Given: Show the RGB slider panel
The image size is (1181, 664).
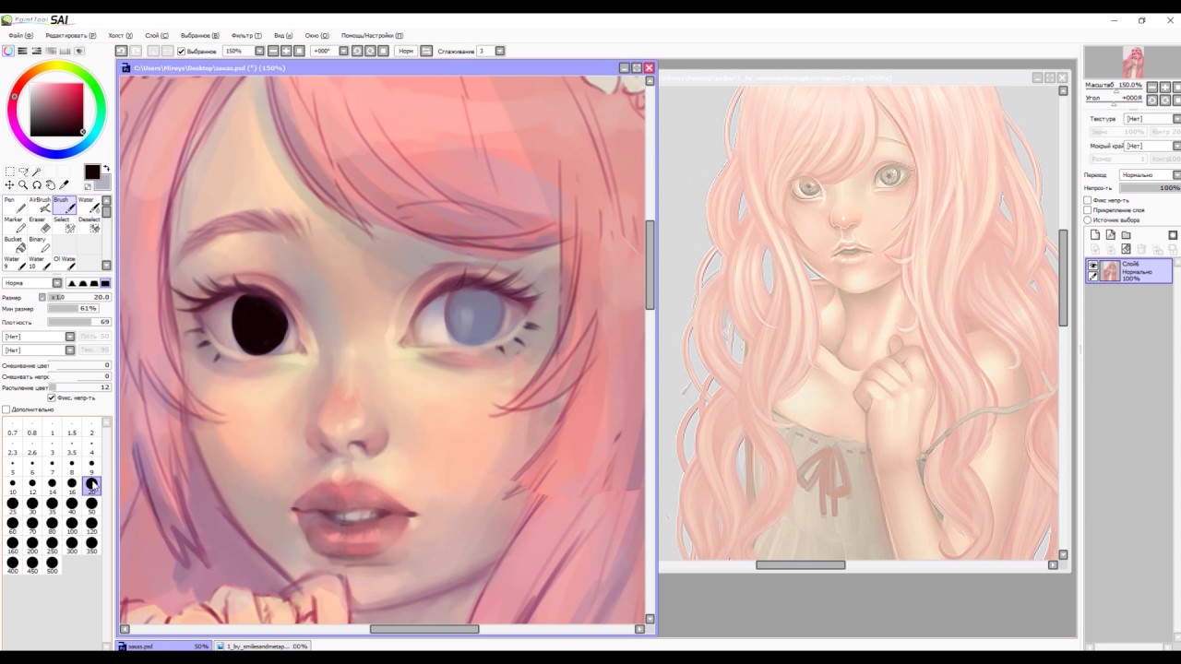Looking at the screenshot, I should coord(22,51).
